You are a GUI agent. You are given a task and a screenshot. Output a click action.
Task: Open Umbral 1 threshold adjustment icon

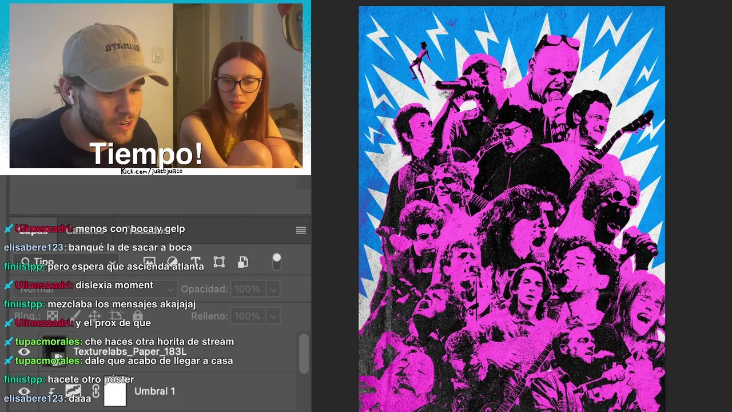point(73,391)
